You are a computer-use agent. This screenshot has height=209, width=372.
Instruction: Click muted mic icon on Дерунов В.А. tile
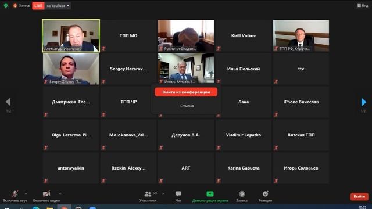tap(161, 148)
